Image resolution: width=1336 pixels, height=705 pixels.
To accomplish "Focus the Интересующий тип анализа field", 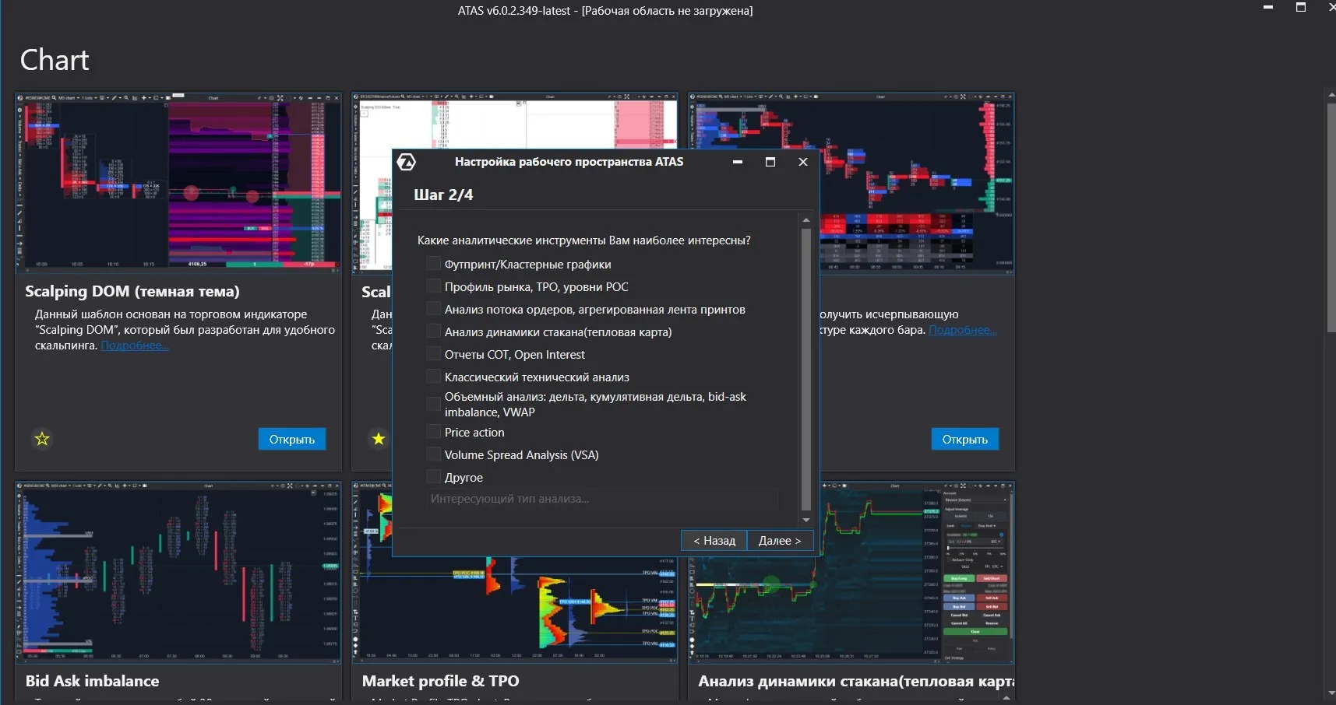I will (602, 499).
